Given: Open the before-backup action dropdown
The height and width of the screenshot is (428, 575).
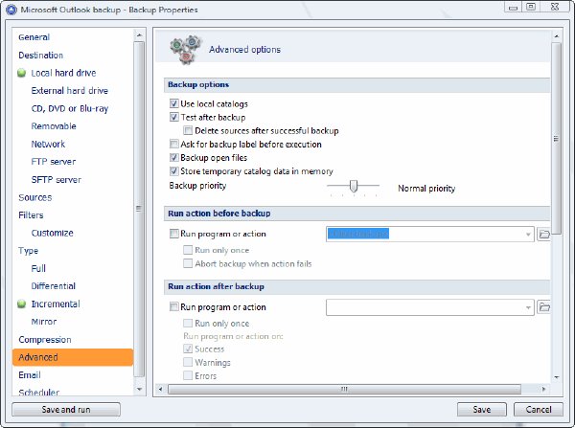Looking at the screenshot, I should (x=528, y=235).
